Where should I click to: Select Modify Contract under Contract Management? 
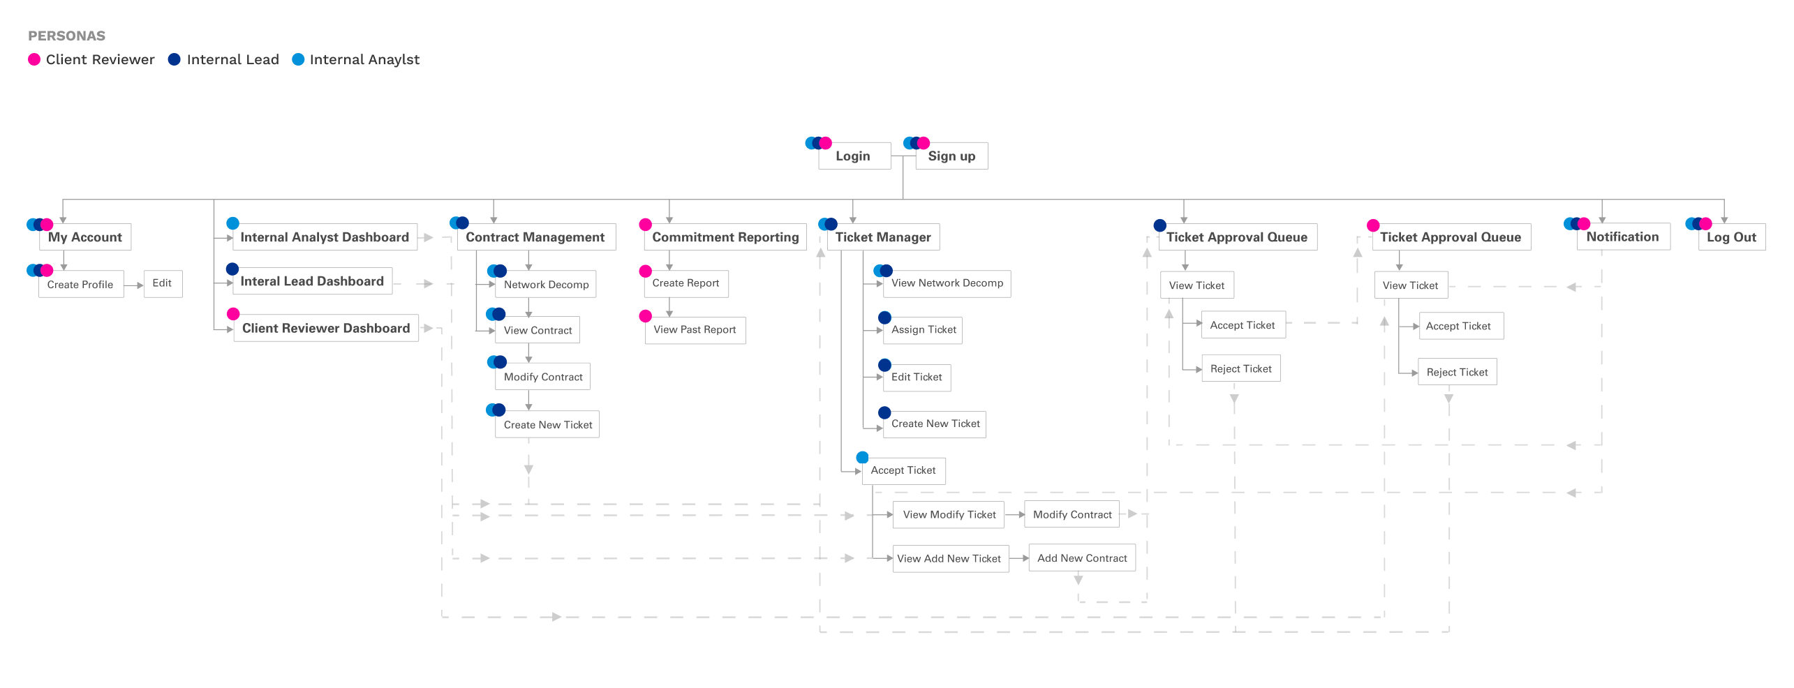(542, 377)
